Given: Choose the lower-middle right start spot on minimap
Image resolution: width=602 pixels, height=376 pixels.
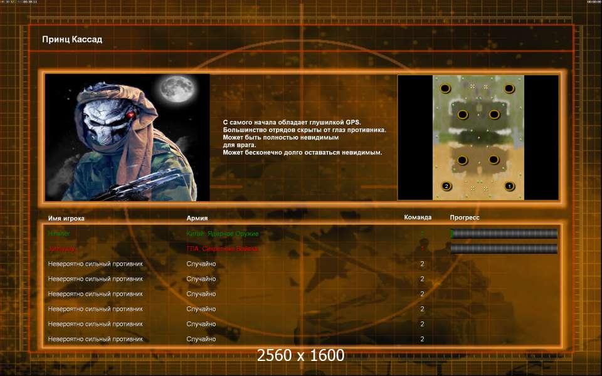Looking at the screenshot, I should [494, 160].
